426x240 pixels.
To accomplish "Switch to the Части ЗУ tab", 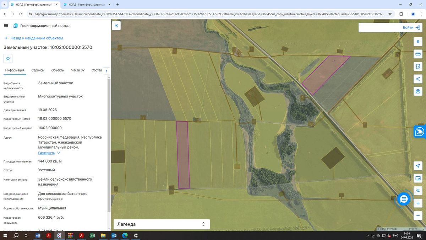I will coord(78,70).
